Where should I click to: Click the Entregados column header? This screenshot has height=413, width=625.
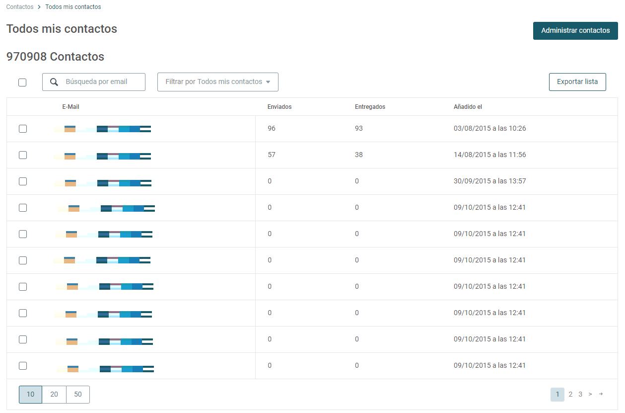pos(370,107)
